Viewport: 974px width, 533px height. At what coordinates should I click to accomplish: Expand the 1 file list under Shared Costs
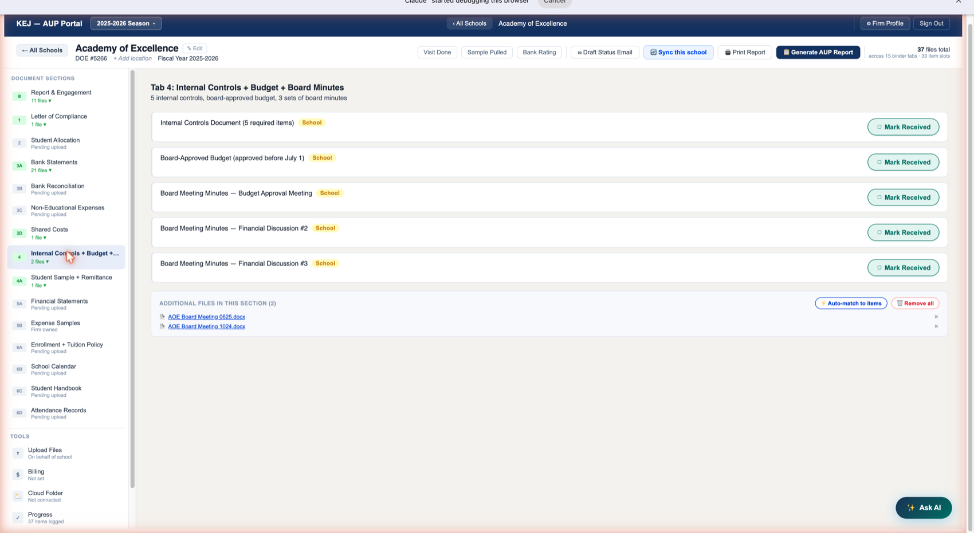click(39, 238)
